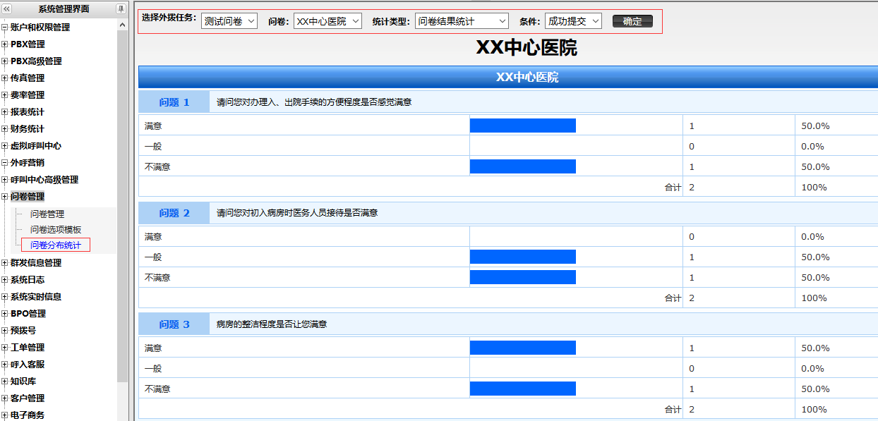
Task: Open 问卷选项模板 in the sidebar
Action: [56, 229]
